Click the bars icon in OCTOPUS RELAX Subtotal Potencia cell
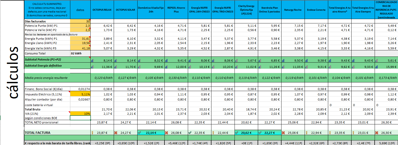This screenshot has width=398, height=145. click(92, 61)
